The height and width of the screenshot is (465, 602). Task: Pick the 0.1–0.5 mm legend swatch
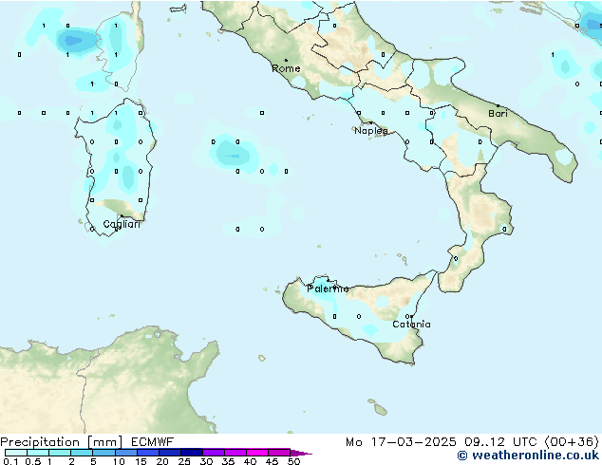[x=16, y=453]
